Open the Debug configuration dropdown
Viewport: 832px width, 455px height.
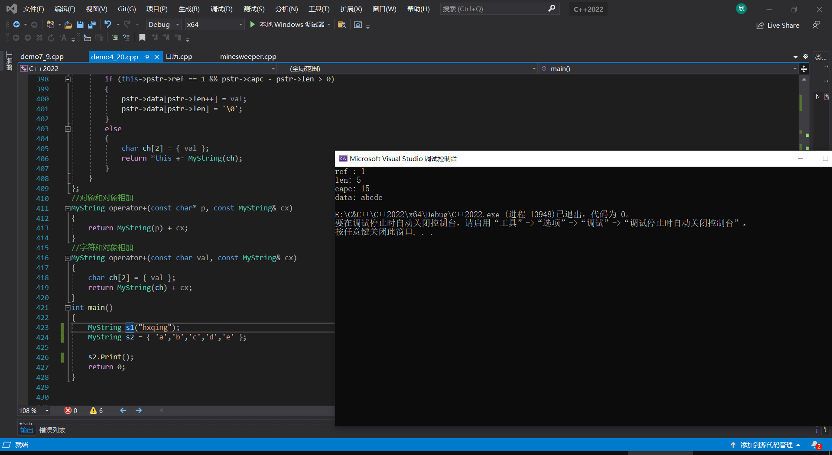tap(163, 25)
